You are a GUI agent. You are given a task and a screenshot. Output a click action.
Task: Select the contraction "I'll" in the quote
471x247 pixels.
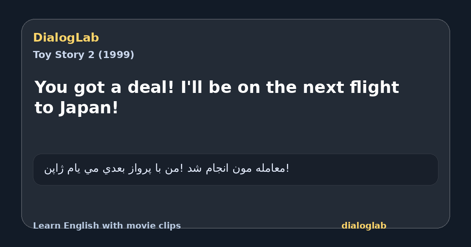tap(192, 87)
